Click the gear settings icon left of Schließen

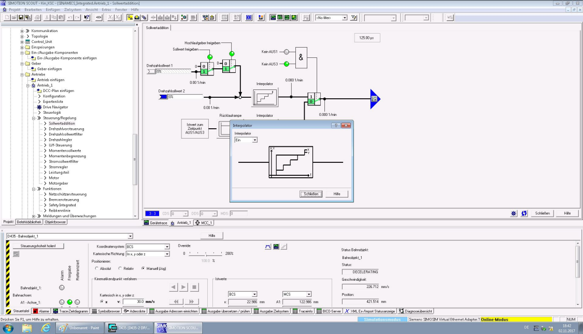pos(514,214)
